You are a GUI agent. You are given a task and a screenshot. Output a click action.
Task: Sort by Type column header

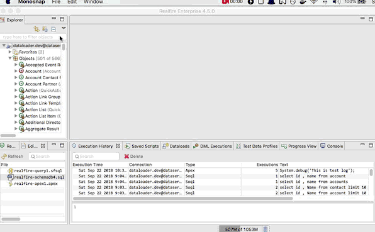tap(213, 165)
